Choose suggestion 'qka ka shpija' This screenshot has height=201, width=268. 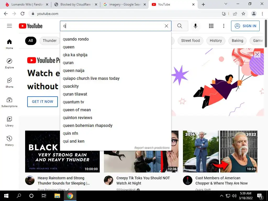pyautogui.click(x=115, y=55)
